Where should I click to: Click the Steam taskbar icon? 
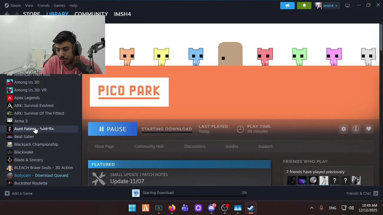[251, 208]
